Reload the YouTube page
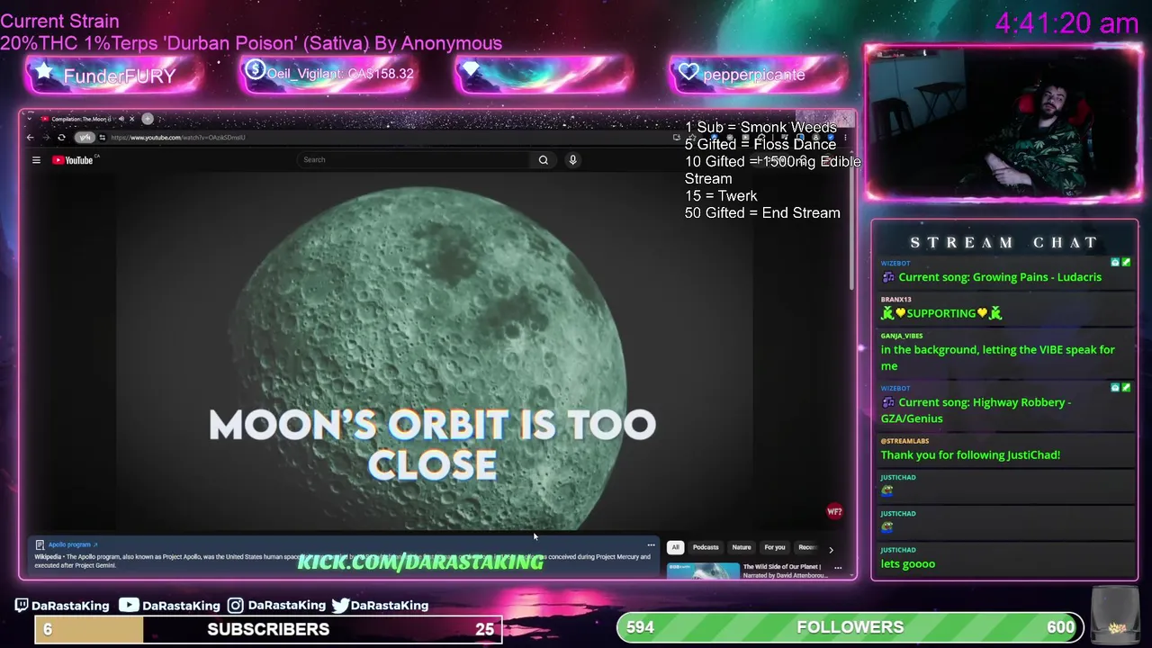Image resolution: width=1152 pixels, height=648 pixels. (x=61, y=138)
